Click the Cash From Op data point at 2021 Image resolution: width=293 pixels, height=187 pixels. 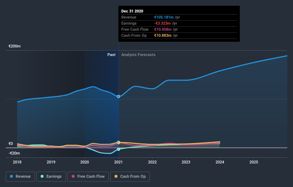point(118,142)
